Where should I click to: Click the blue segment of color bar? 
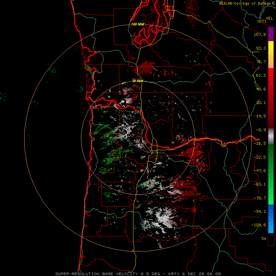(x=271, y=219)
